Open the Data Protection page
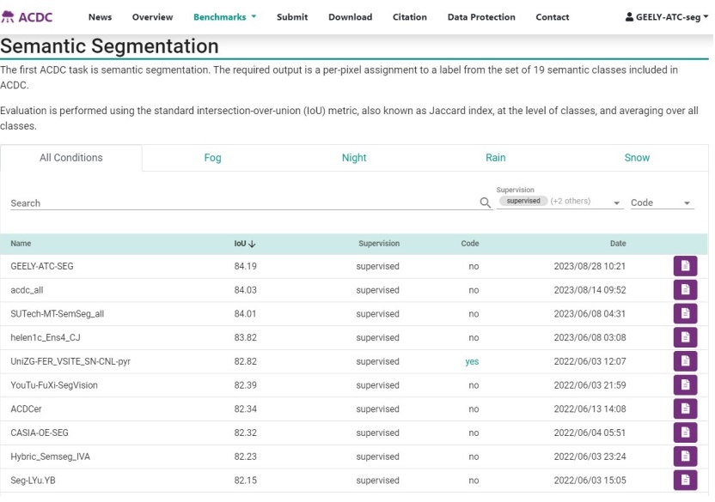This screenshot has width=715, height=502. tap(481, 17)
